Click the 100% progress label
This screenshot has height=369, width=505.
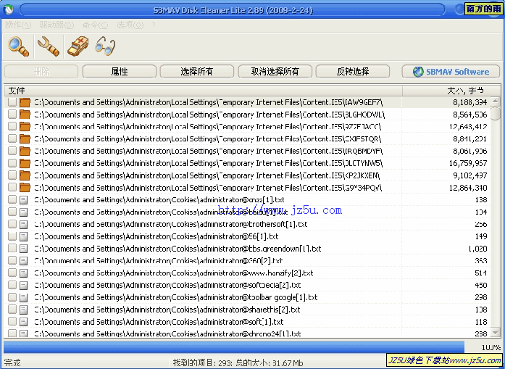[x=491, y=347]
